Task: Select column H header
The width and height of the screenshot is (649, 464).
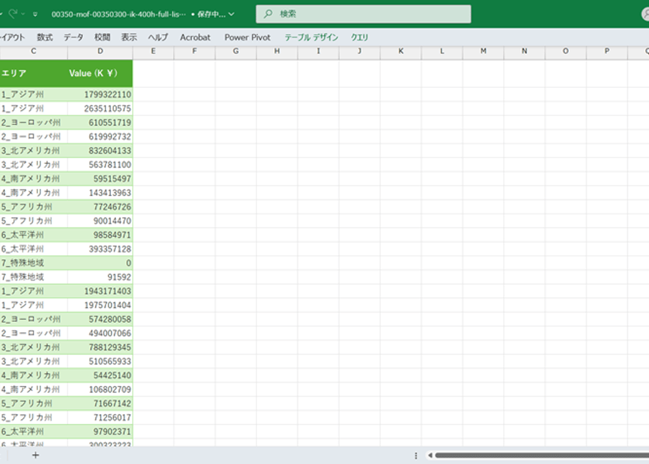Action: (x=277, y=51)
